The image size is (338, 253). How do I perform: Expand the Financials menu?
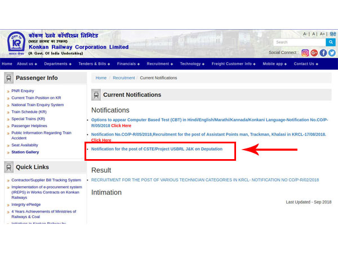tap(128, 64)
